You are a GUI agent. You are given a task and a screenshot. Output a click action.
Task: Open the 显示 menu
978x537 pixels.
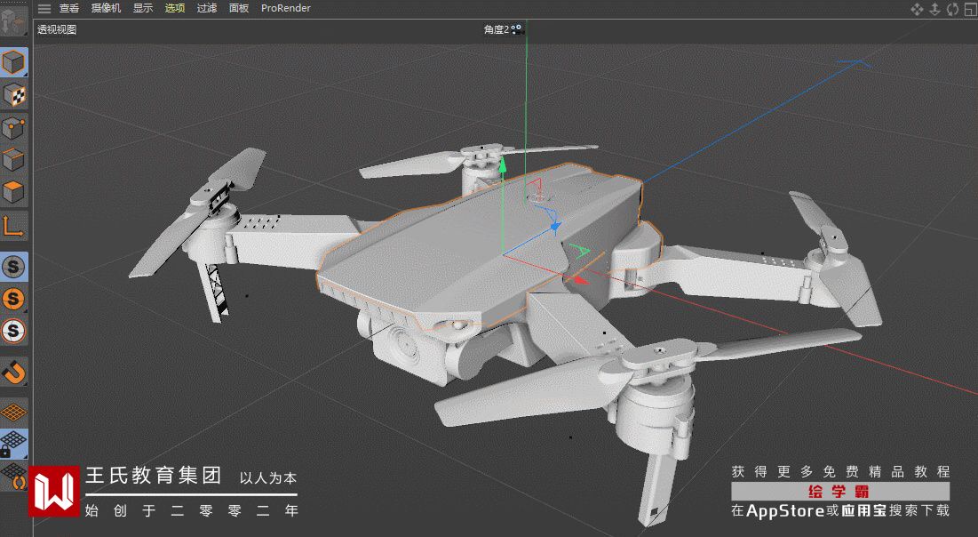(143, 8)
